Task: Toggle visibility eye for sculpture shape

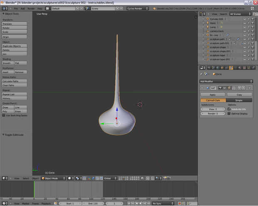Action: point(245,47)
